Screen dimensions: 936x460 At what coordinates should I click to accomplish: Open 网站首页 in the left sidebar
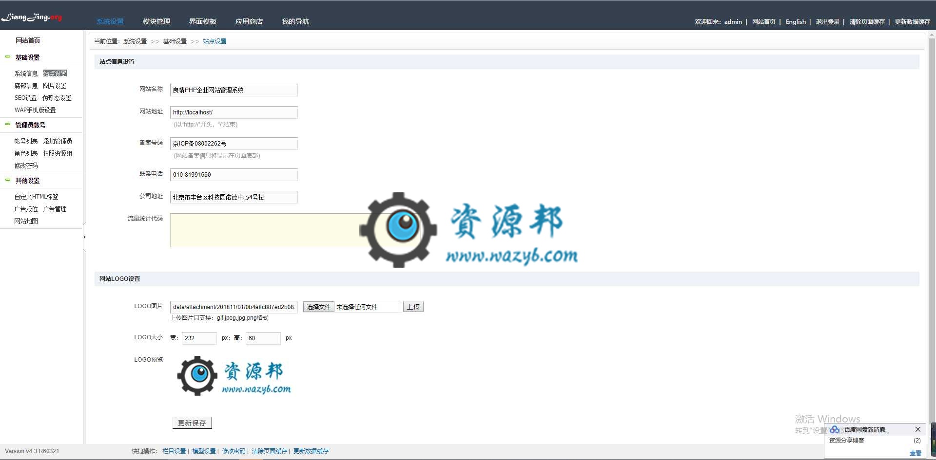point(28,40)
